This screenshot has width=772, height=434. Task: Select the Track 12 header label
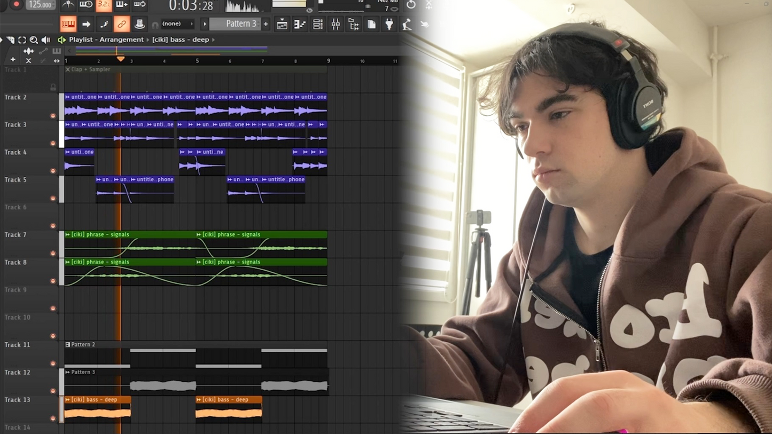(17, 373)
